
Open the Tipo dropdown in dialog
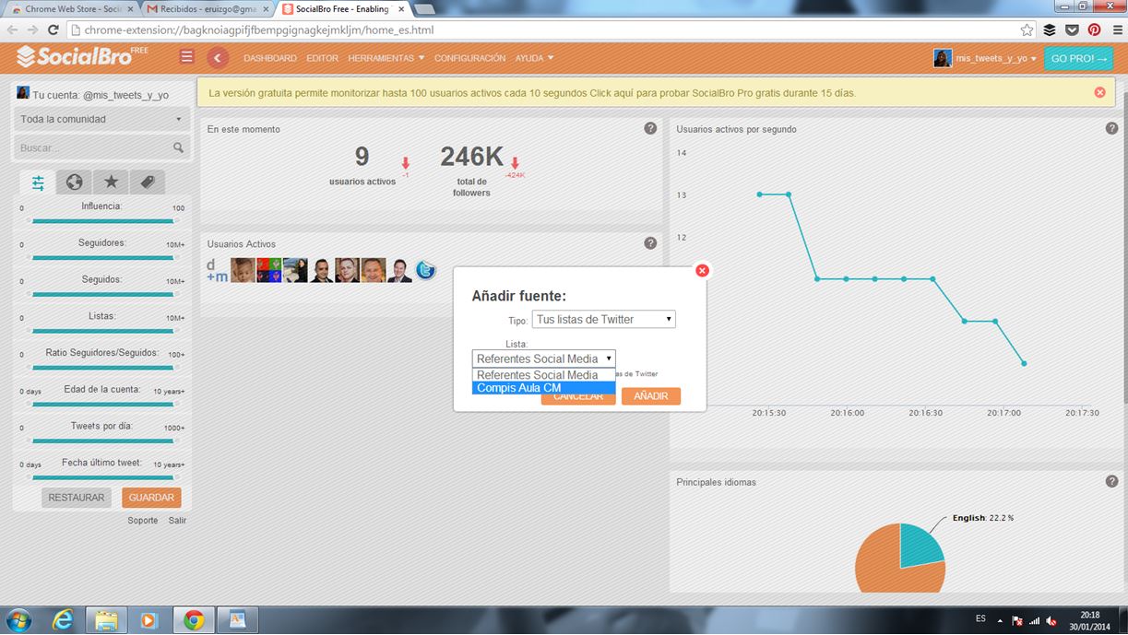(x=603, y=320)
